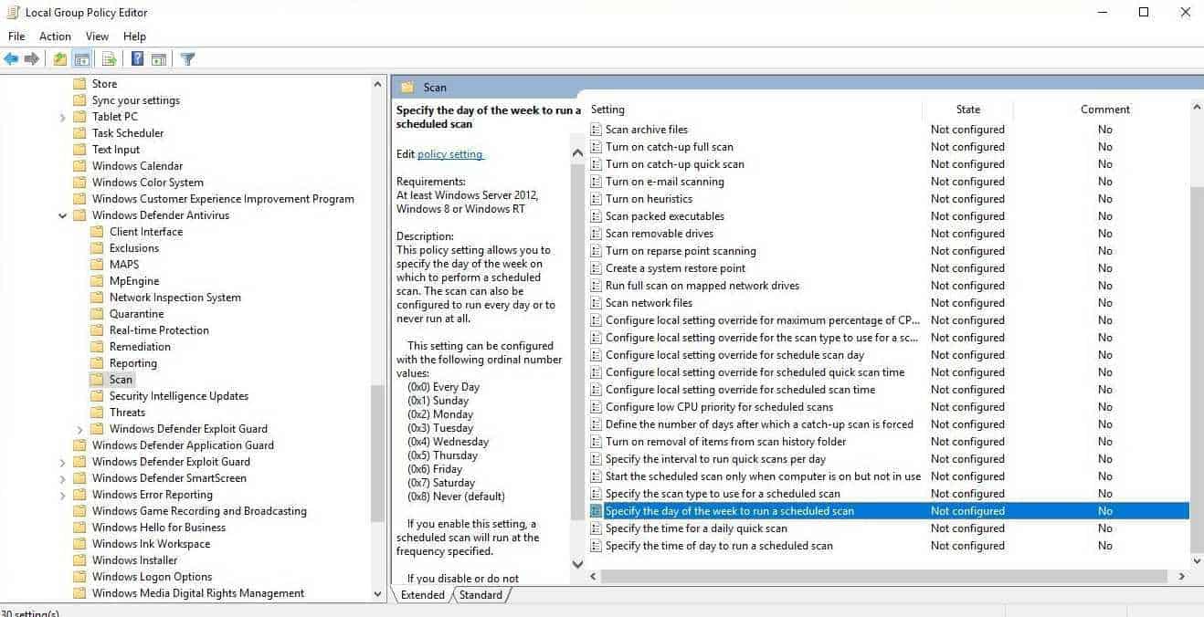Switch to the Extended tab
Image resolution: width=1204 pixels, height=617 pixels.
click(423, 595)
